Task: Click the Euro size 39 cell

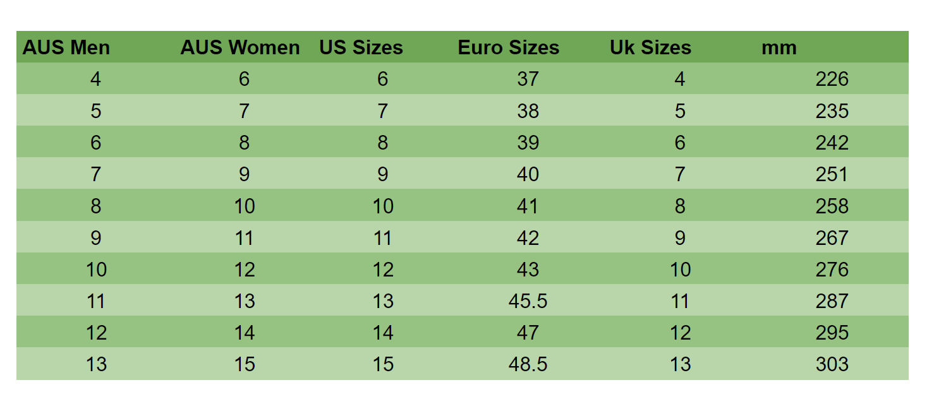Action: [528, 143]
